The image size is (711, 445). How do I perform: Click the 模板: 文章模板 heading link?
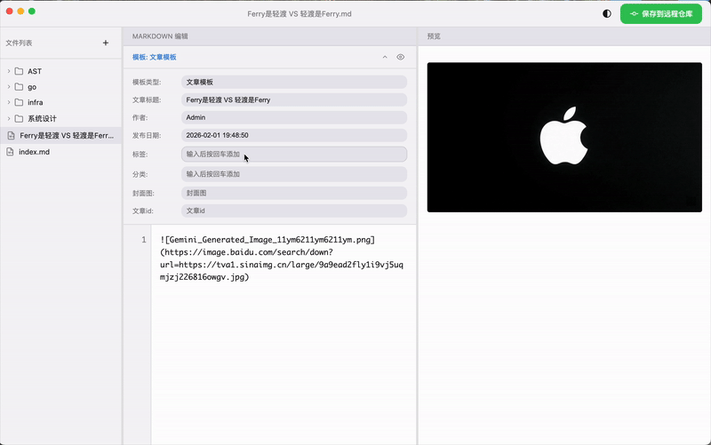(x=154, y=57)
